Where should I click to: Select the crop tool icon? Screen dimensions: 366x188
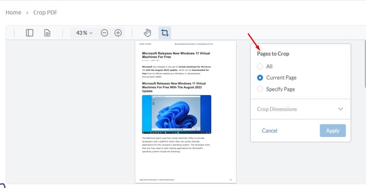click(165, 33)
